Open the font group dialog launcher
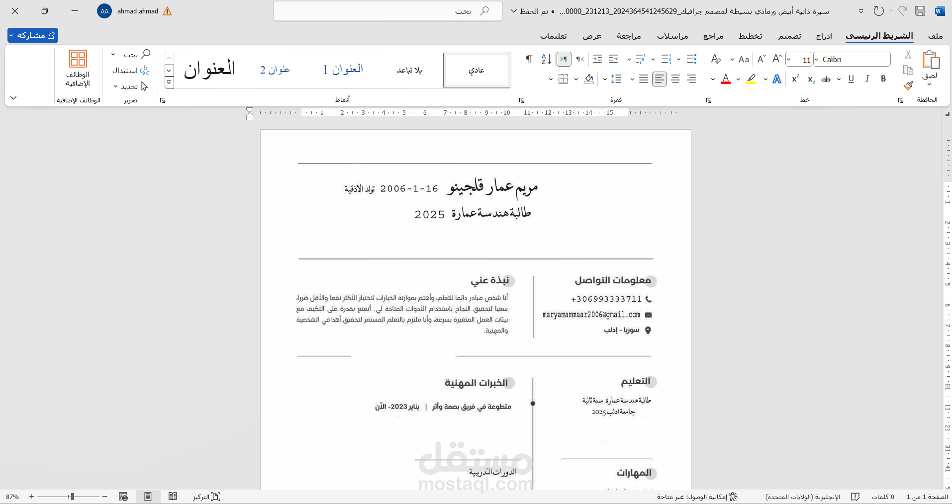This screenshot has width=952, height=504. pos(709,100)
